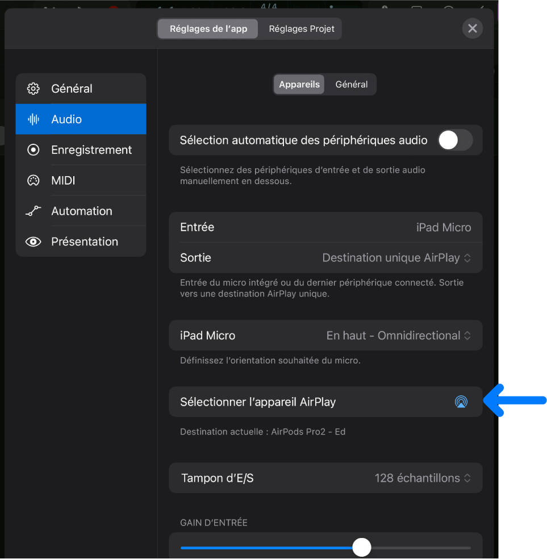Image resolution: width=547 pixels, height=559 pixels.
Task: Select the Enregistrement record icon
Action: (33, 149)
